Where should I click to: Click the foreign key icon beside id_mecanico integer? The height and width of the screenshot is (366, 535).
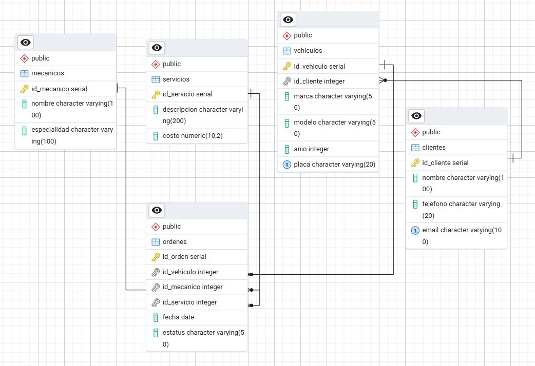pyautogui.click(x=156, y=287)
